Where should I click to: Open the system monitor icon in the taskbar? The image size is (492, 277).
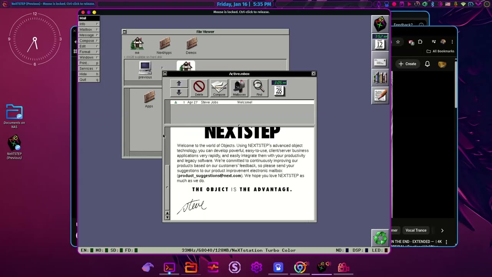(213, 267)
